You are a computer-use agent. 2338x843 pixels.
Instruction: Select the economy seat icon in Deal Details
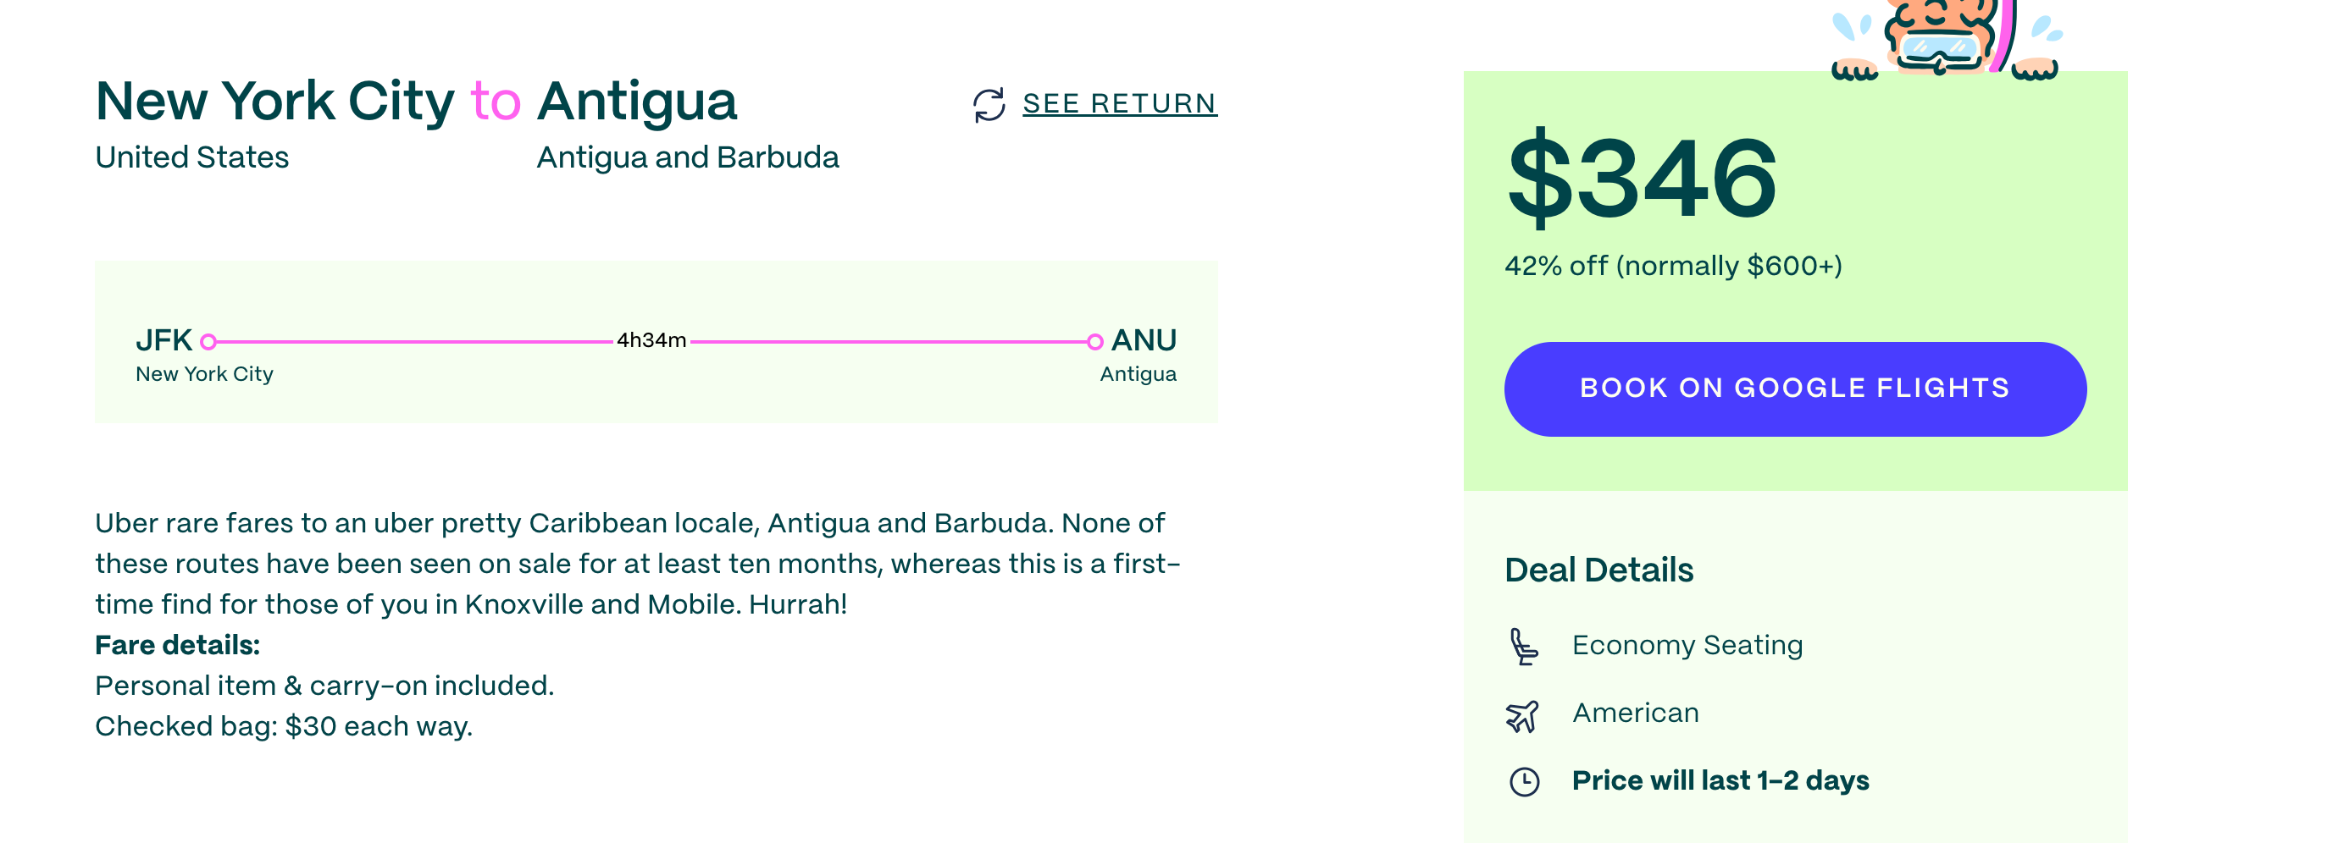(1524, 646)
